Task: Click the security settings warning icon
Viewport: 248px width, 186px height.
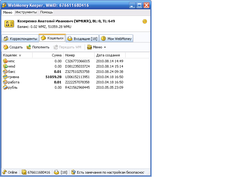Action: (73, 172)
